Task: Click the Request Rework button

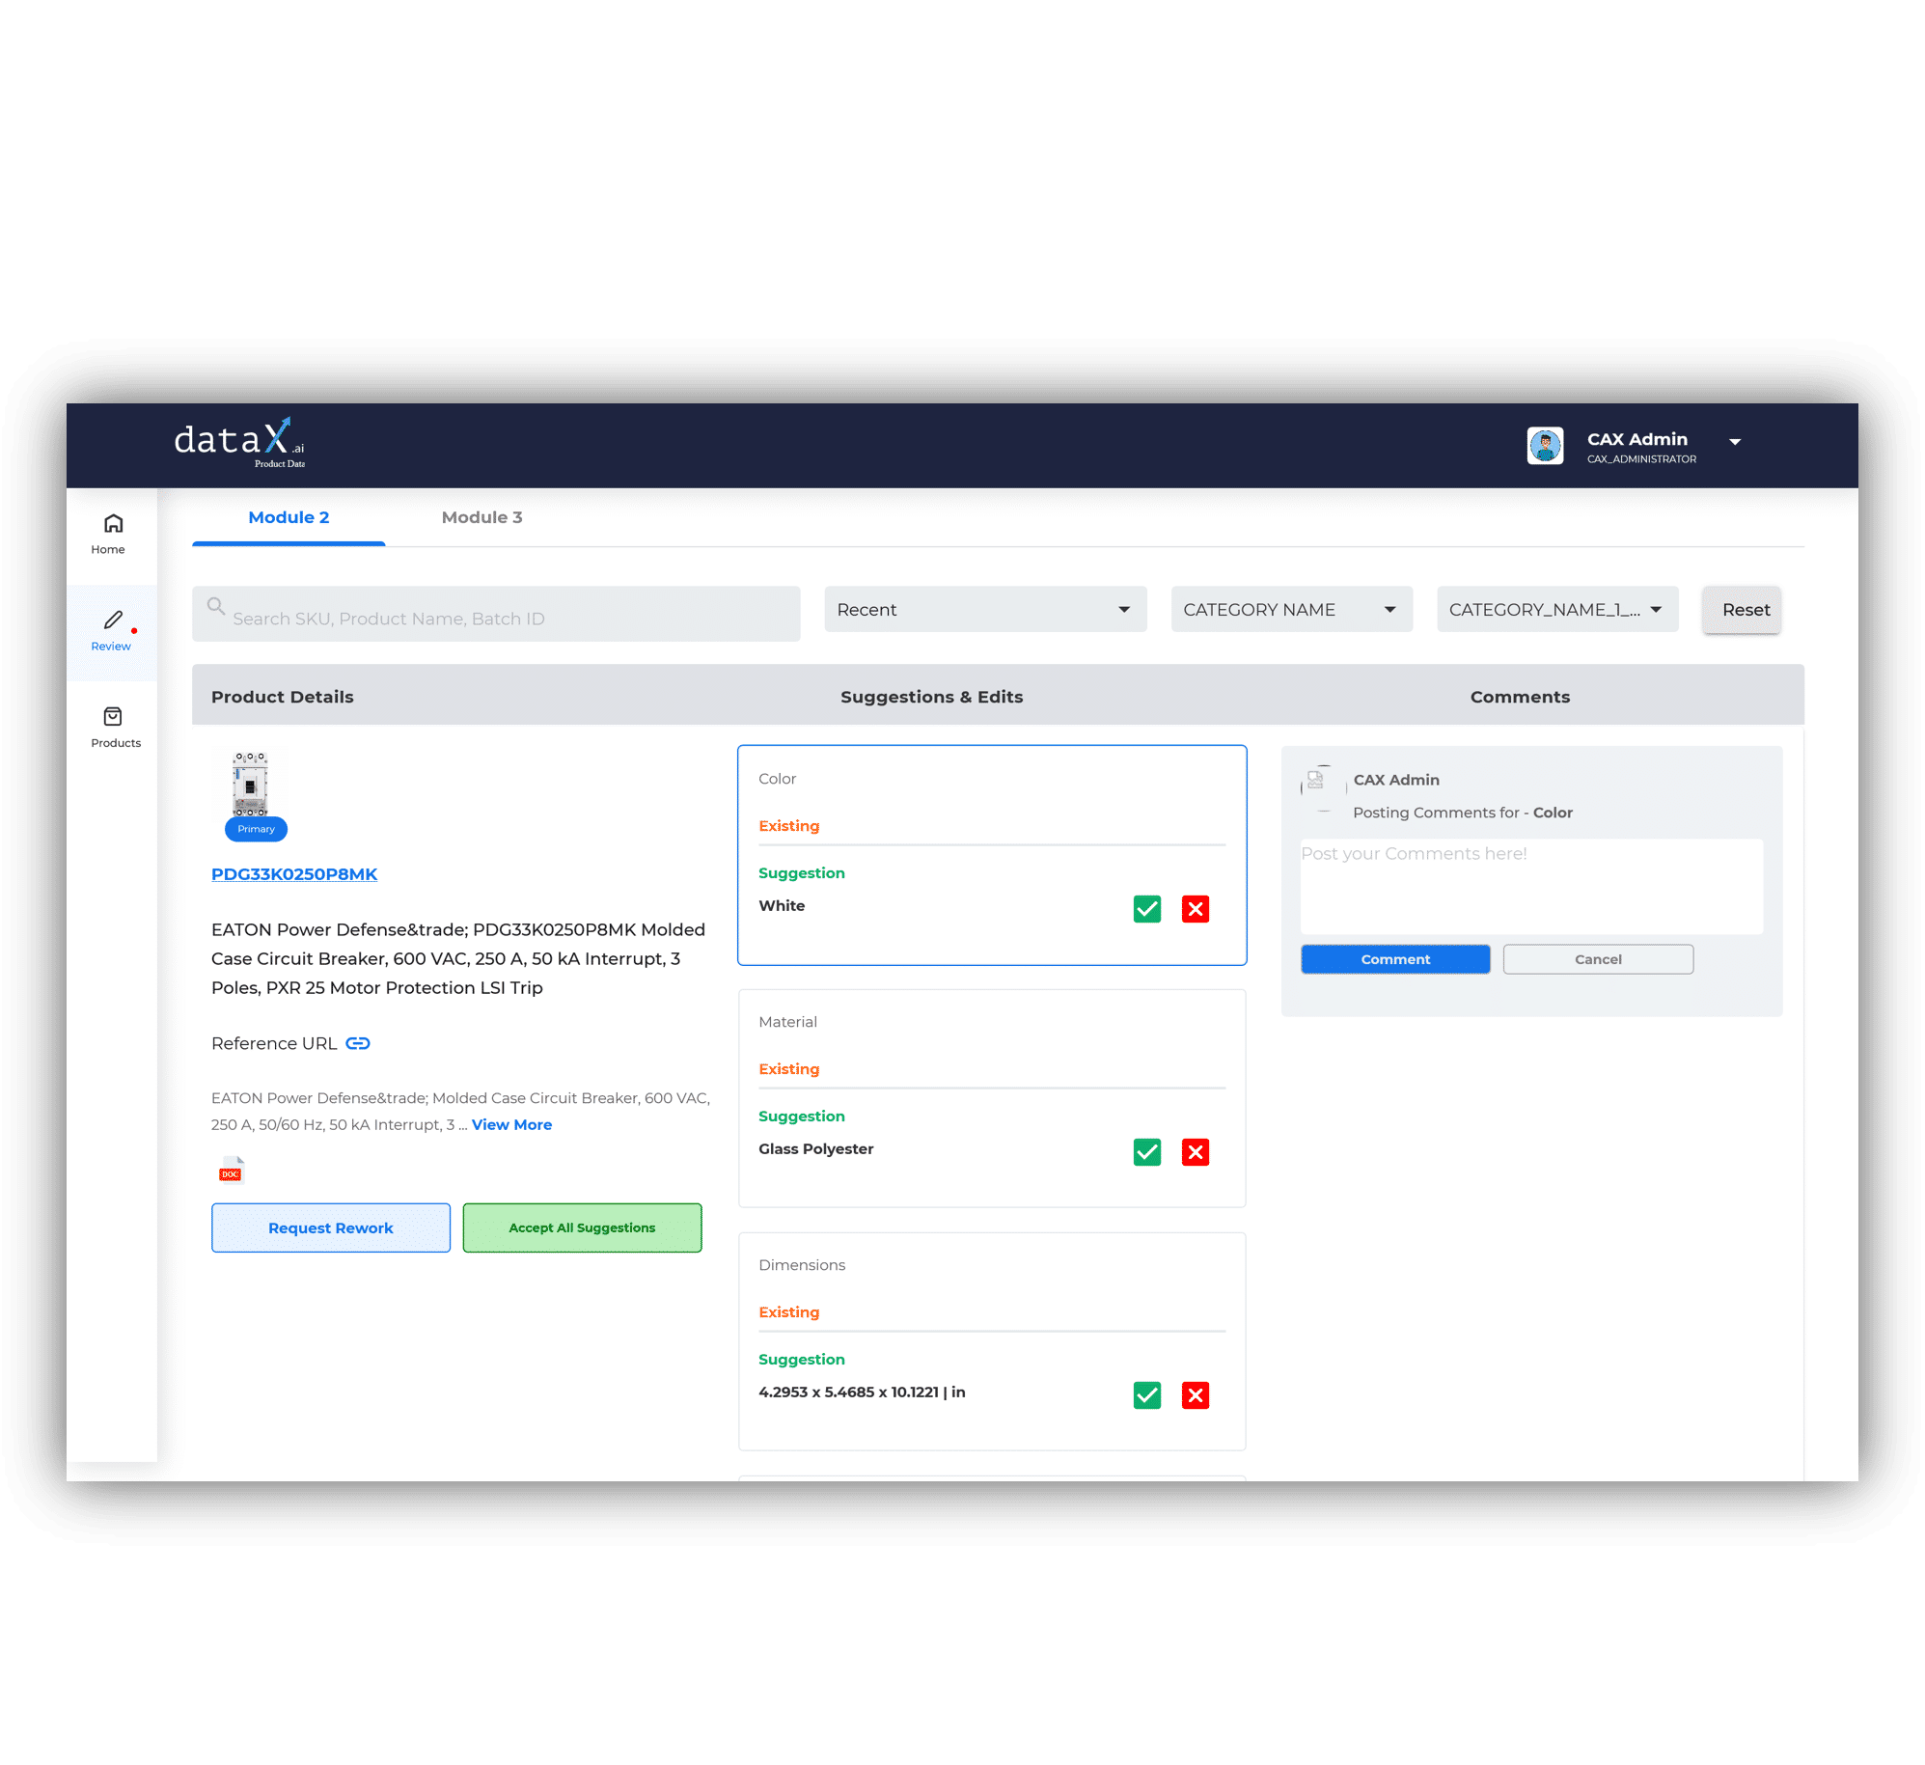Action: [330, 1227]
